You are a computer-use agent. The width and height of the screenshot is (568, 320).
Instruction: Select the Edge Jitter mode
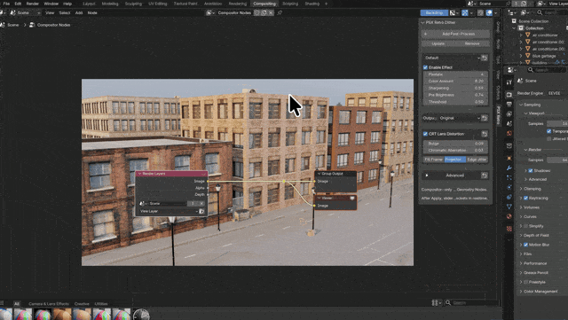pyautogui.click(x=477, y=160)
